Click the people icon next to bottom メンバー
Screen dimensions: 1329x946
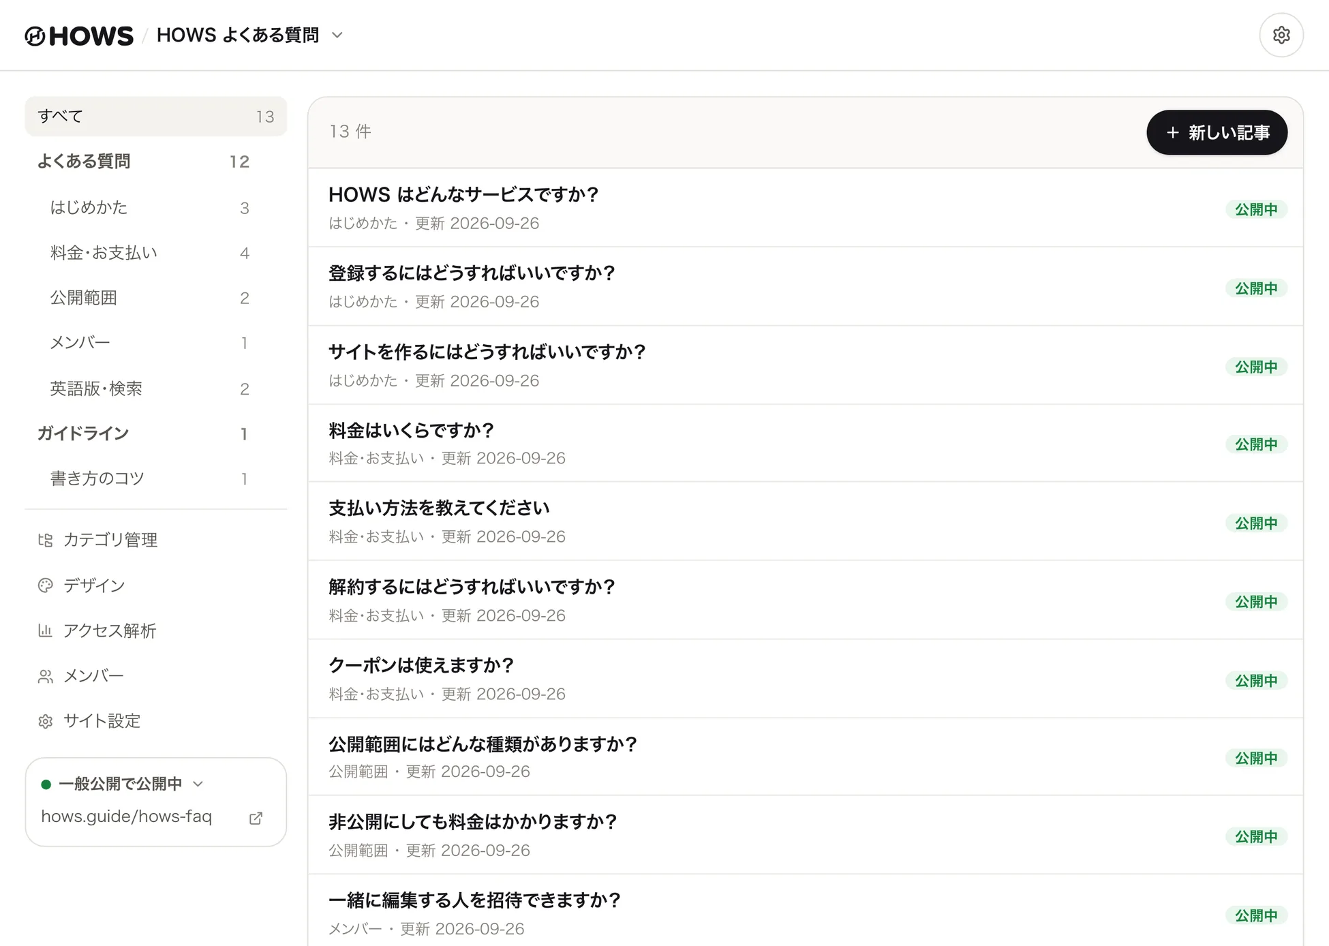click(46, 676)
